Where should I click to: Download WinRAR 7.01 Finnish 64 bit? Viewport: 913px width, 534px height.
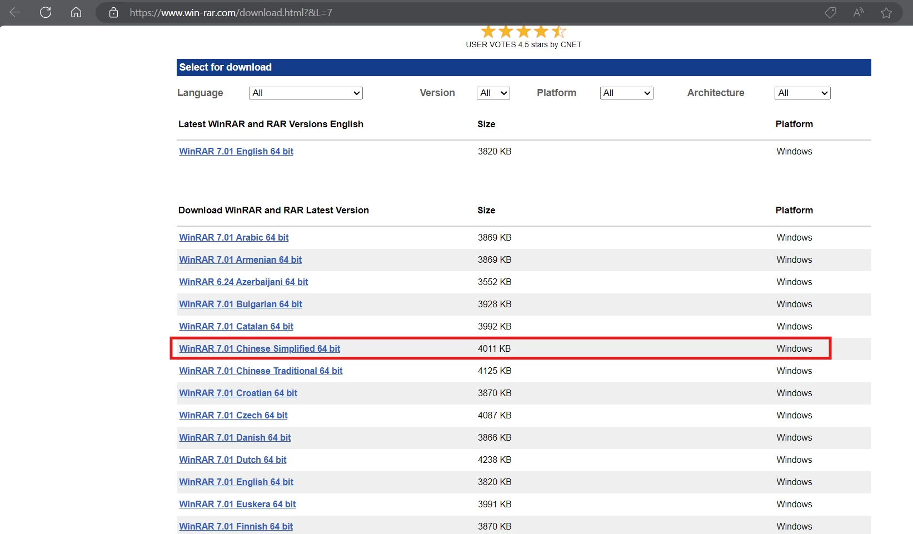(236, 526)
